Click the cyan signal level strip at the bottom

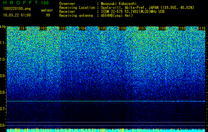point(106,130)
